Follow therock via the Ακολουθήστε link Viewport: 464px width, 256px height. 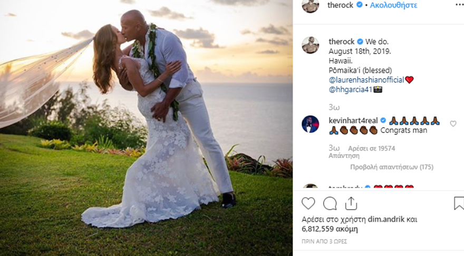(x=393, y=5)
